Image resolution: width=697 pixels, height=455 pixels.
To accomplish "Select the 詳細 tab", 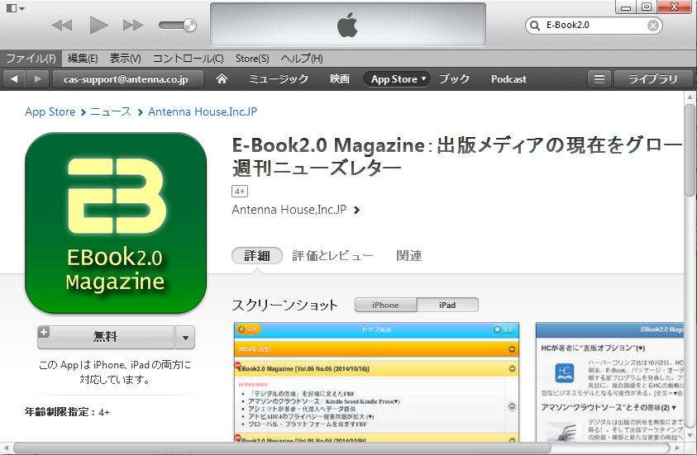I will click(257, 256).
